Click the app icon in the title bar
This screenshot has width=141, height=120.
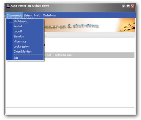click(8, 6)
